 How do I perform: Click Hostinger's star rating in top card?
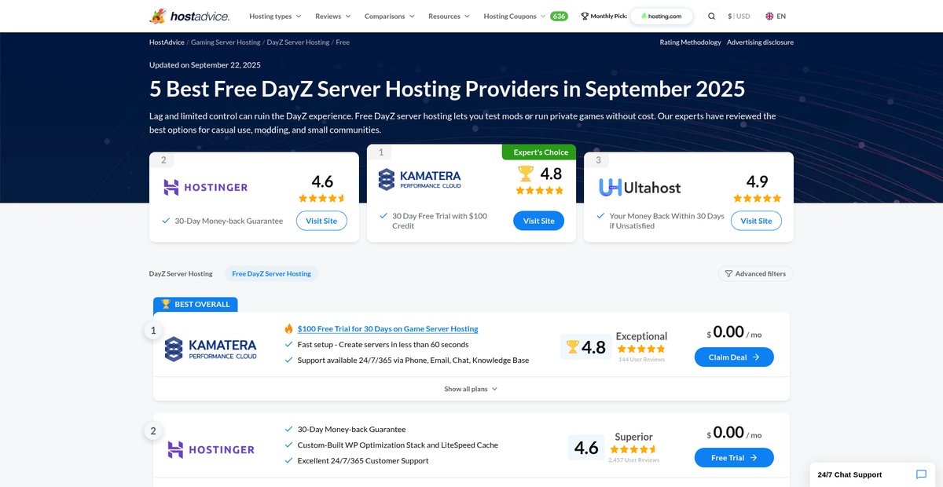(322, 198)
